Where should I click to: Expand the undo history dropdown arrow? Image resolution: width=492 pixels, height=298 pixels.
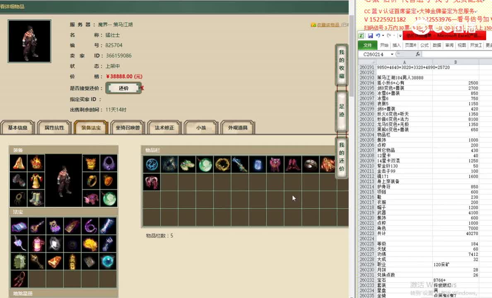point(383,36)
